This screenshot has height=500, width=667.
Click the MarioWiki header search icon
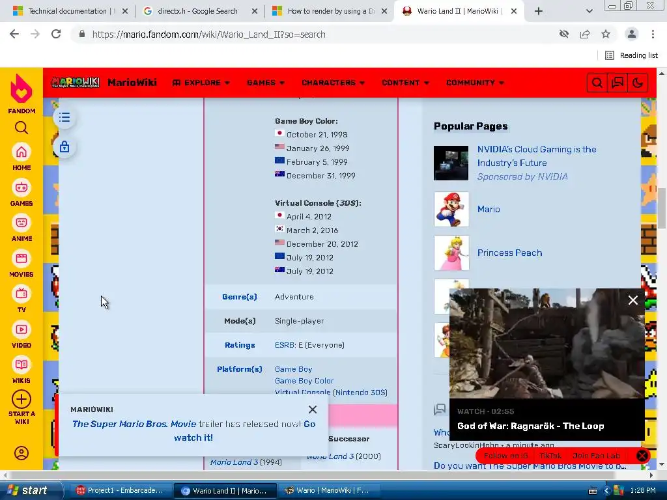597,83
